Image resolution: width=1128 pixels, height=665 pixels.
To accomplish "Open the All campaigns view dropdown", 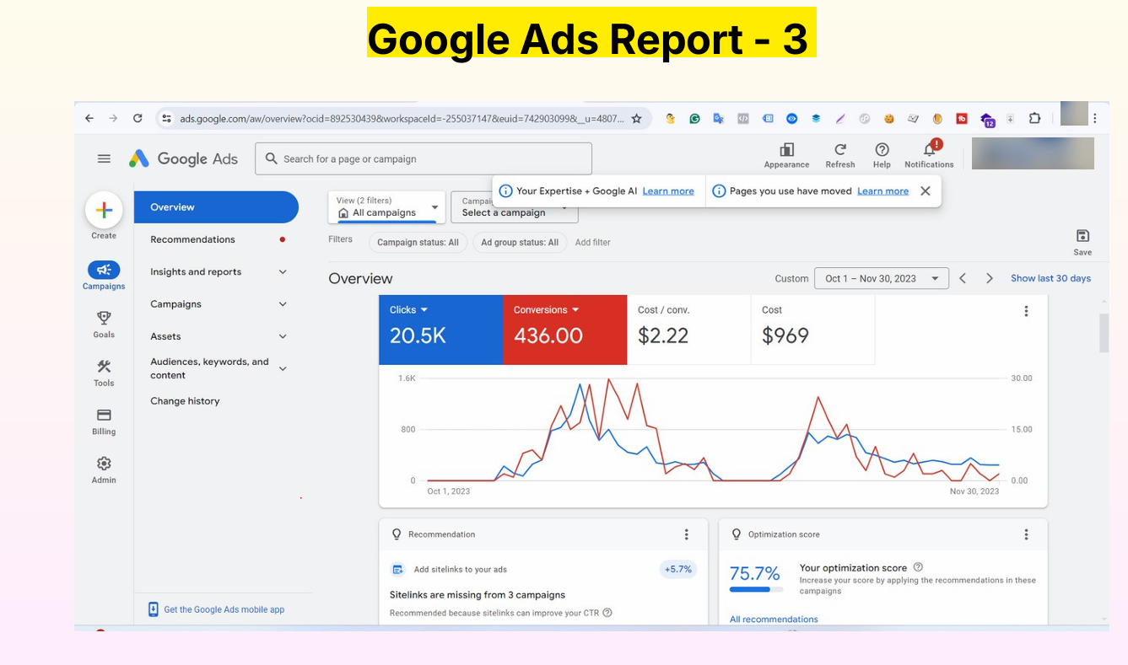I will (x=386, y=207).
